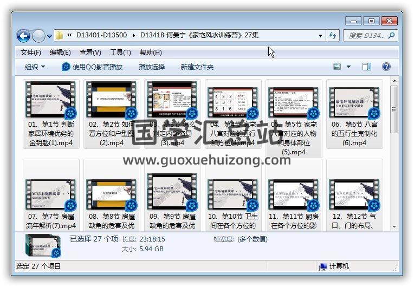
Task: Click the Back navigation arrow
Action: click(x=23, y=36)
